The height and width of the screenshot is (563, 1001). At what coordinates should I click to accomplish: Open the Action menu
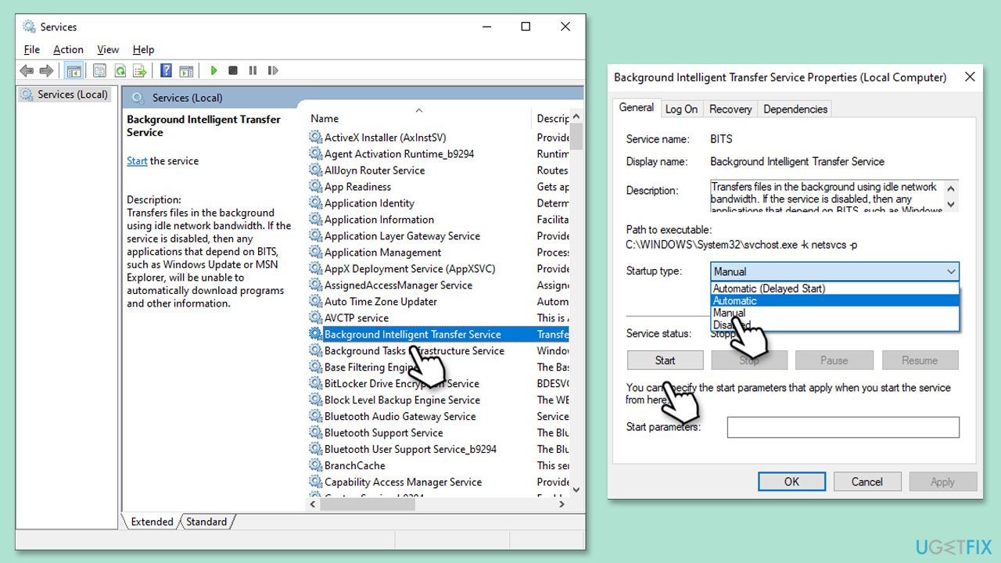(x=69, y=49)
